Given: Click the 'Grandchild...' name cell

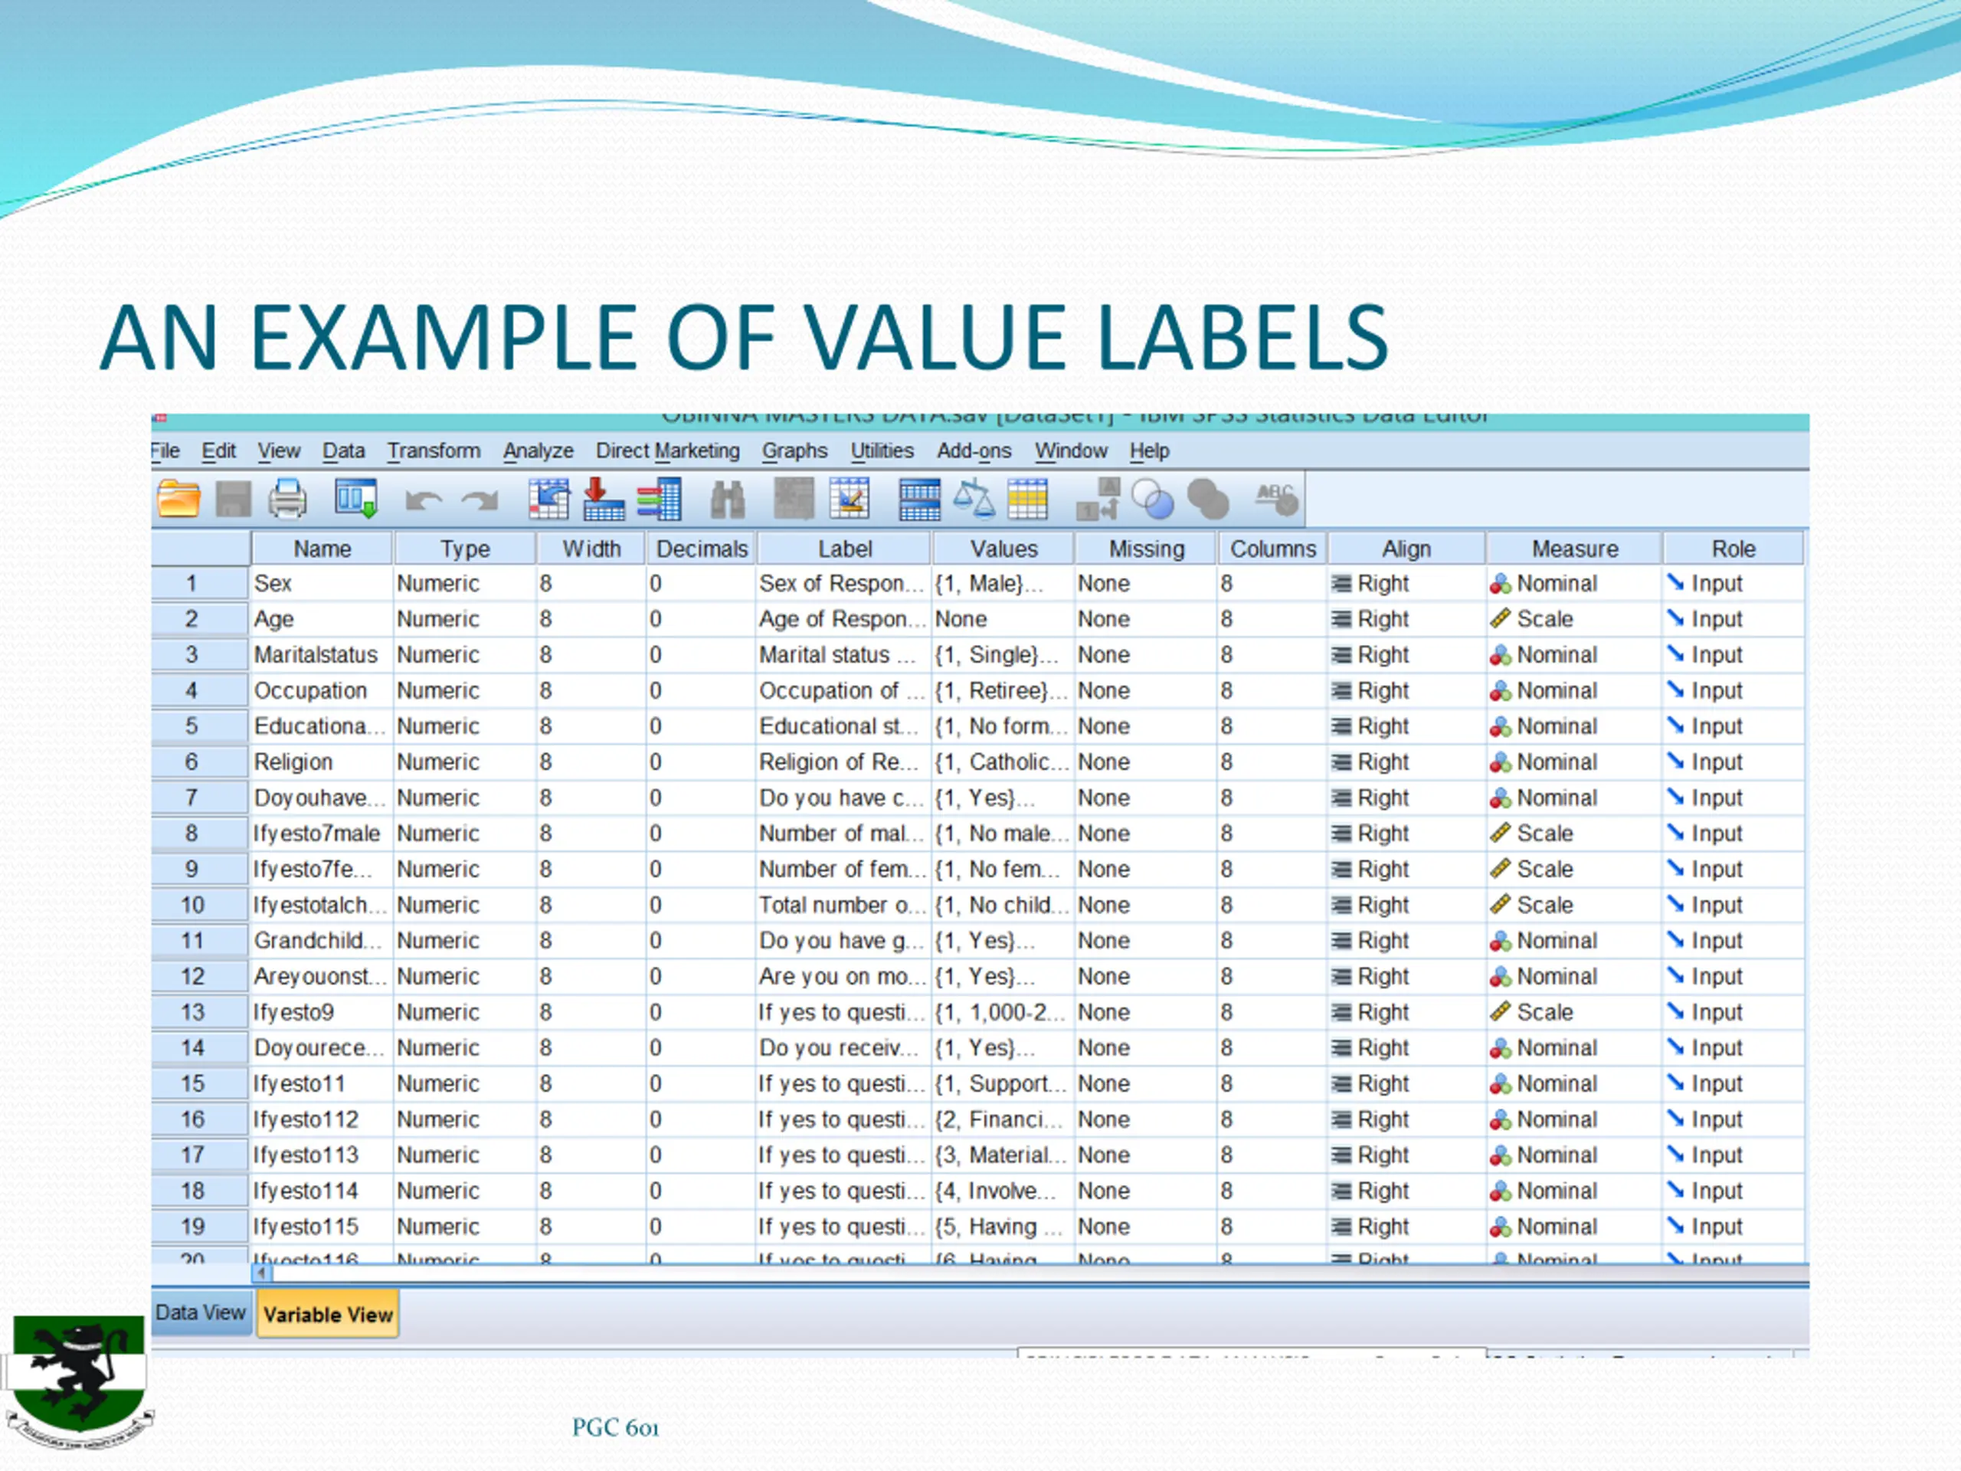Looking at the screenshot, I should [x=322, y=941].
